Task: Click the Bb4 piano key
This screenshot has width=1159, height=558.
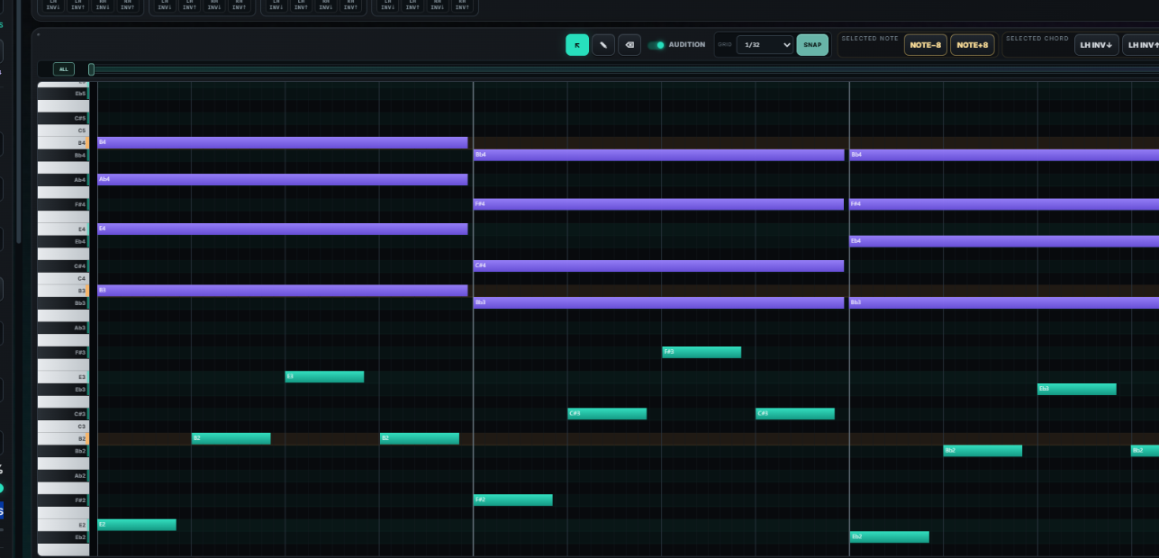Action: tap(62, 156)
